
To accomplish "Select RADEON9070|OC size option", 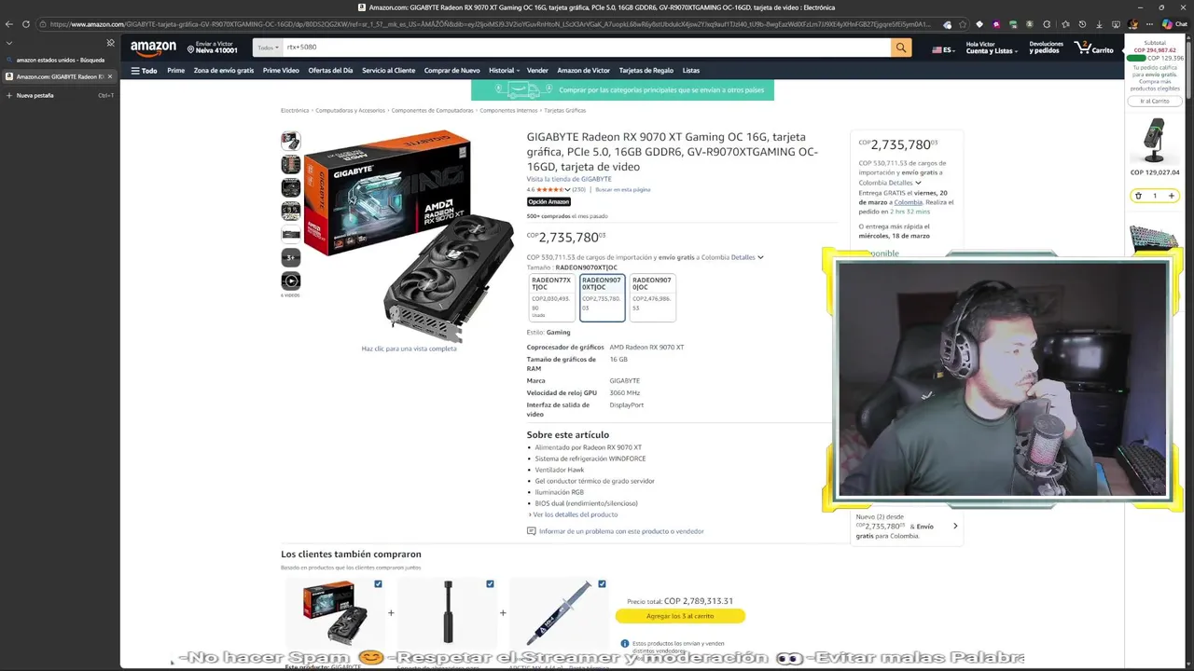I will point(652,297).
